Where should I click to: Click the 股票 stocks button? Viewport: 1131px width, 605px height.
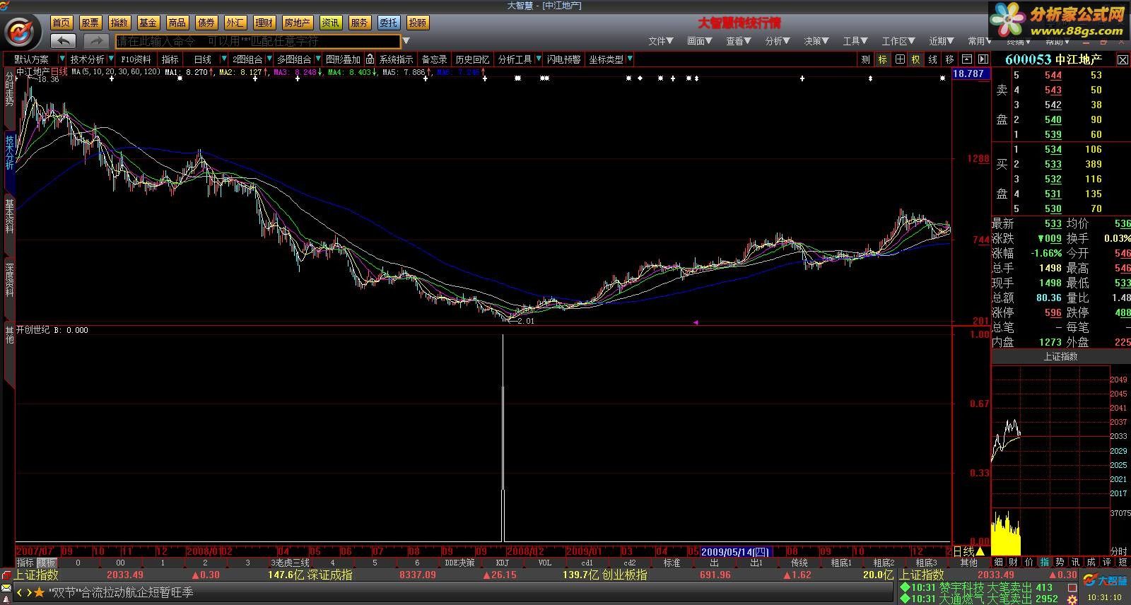pyautogui.click(x=90, y=23)
